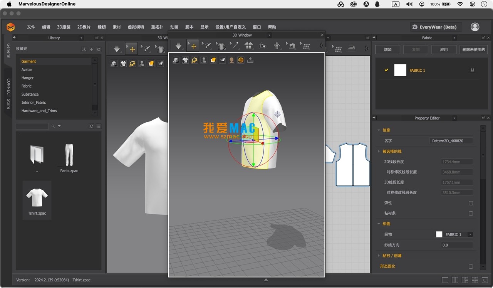Click the globe icon in the 3D view toolbar
Screen dimensions: 493x288
pos(241,60)
